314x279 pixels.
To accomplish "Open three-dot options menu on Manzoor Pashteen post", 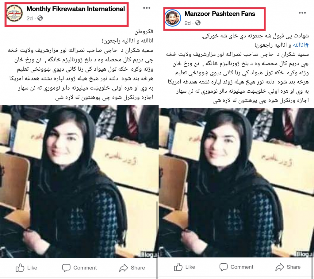I will point(302,13).
